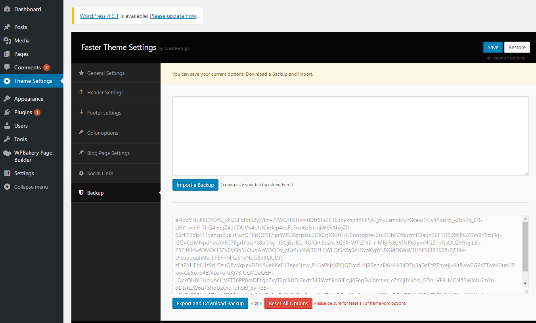The width and height of the screenshot is (536, 323).
Task: Select the Social Links tab
Action: point(100,173)
